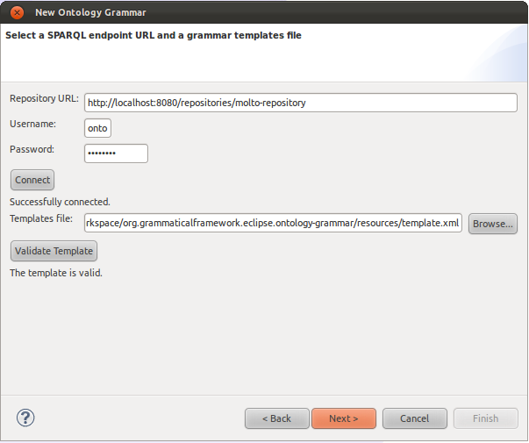Viewport: 529px width, 443px height.
Task: Focus the Templates file path field
Action: pyautogui.click(x=273, y=223)
